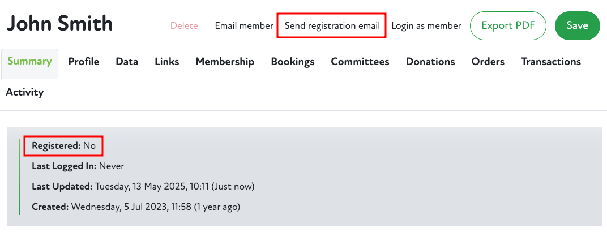The height and width of the screenshot is (232, 607).
Task: Save the member record
Action: [x=577, y=26]
